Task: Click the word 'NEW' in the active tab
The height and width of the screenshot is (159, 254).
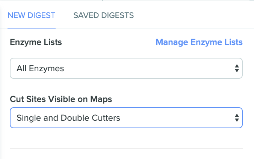Action: point(15,15)
